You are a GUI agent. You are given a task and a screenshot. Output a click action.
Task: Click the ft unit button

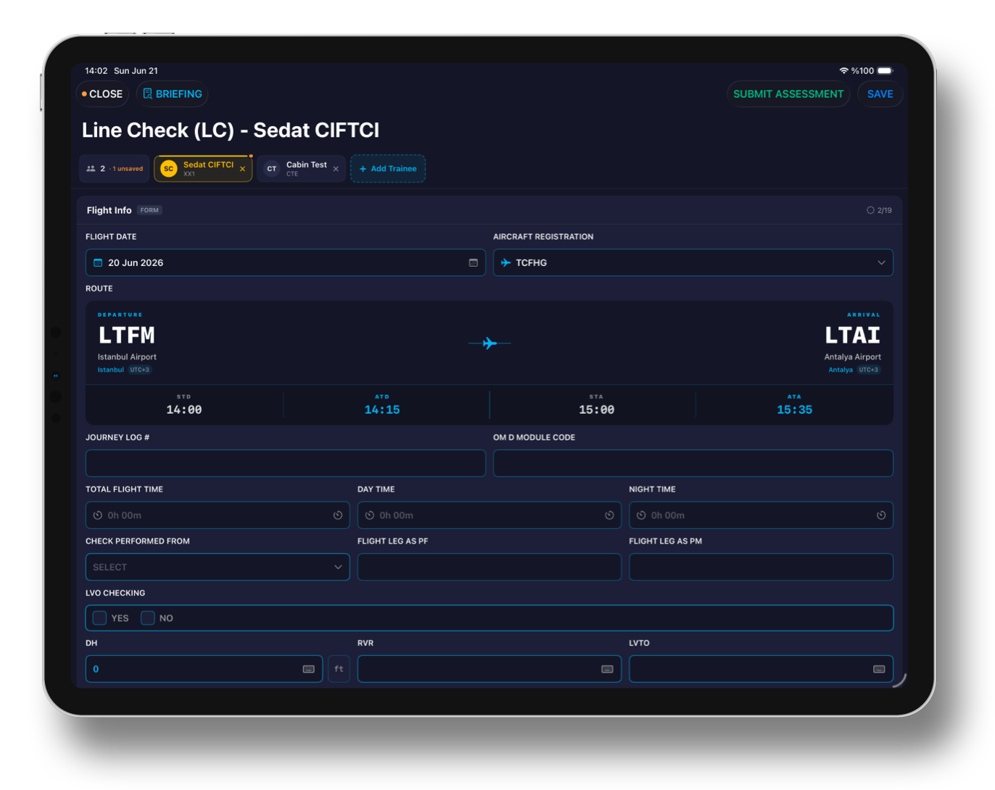339,669
